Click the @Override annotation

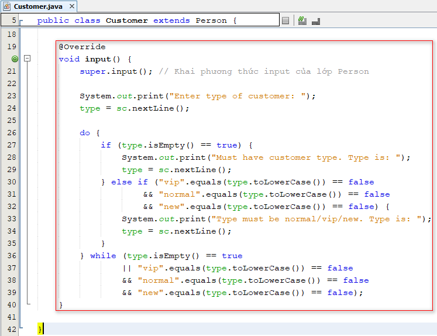82,47
